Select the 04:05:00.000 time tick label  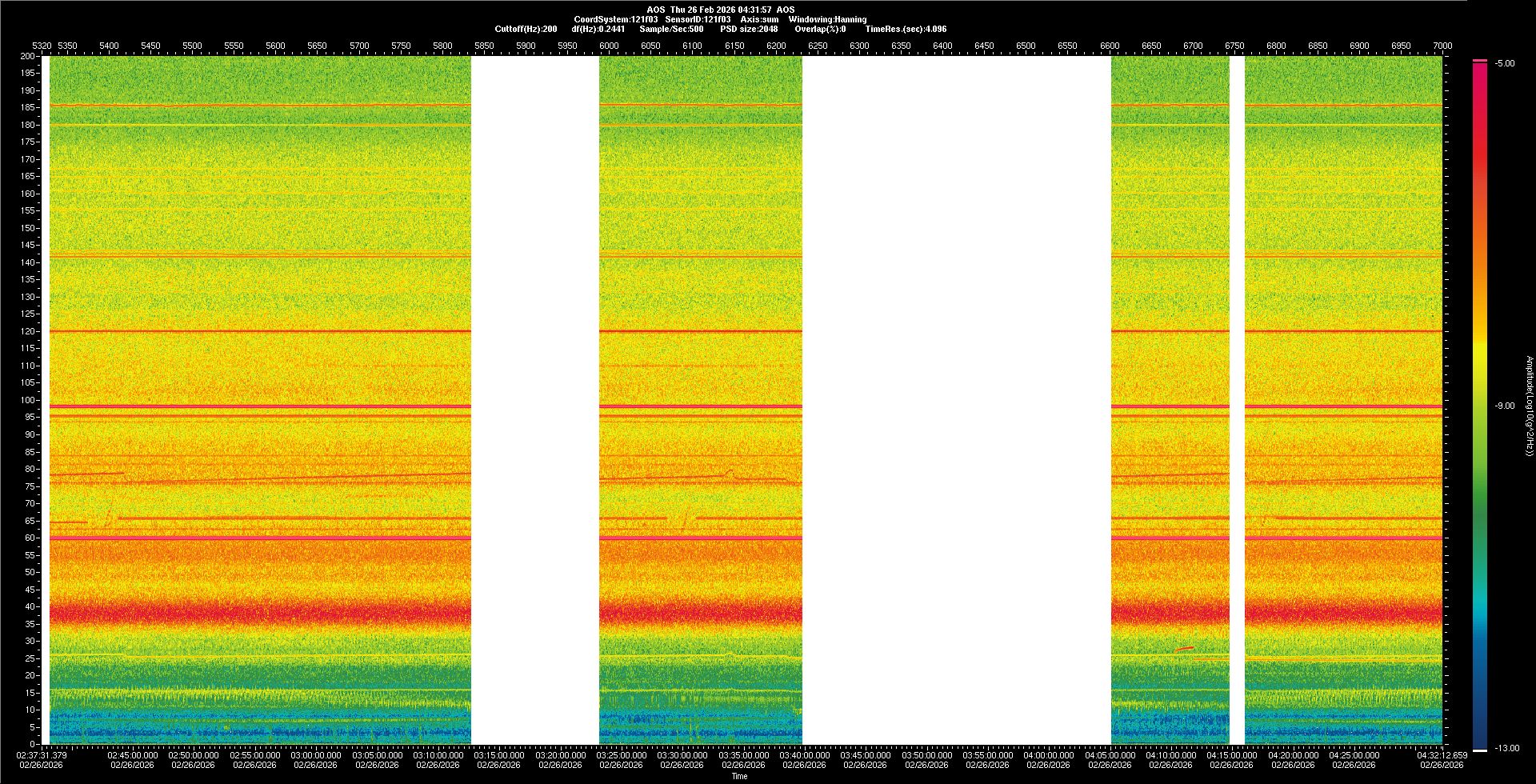(1110, 755)
